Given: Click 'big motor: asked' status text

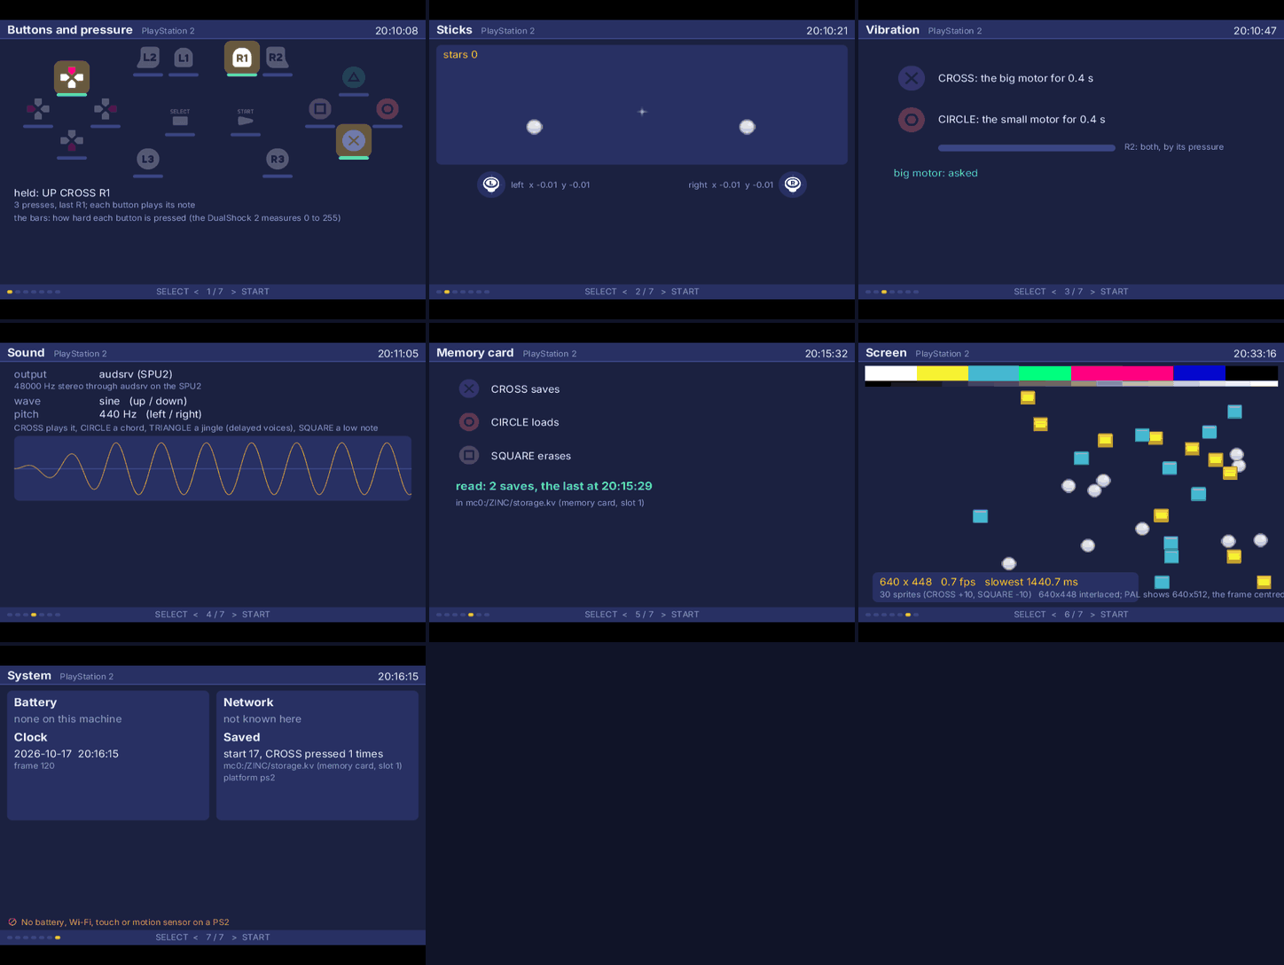Looking at the screenshot, I should click(936, 173).
